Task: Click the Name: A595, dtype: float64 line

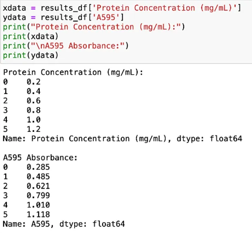Action: (x=64, y=224)
